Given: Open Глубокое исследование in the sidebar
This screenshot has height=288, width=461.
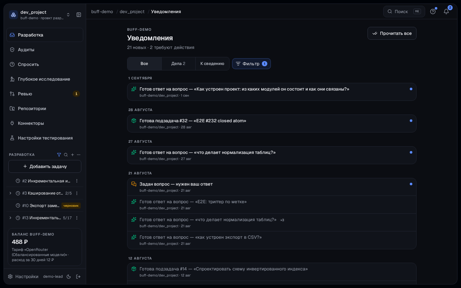Looking at the screenshot, I should point(45,79).
